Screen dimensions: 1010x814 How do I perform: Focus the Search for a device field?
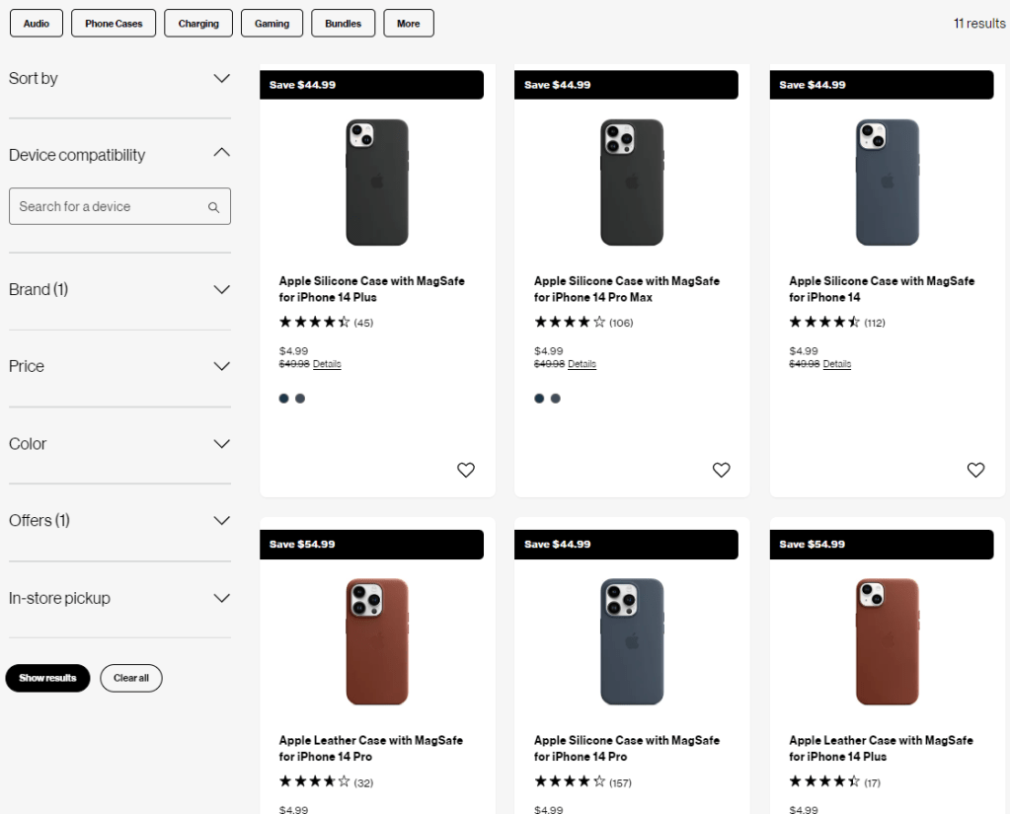(x=109, y=207)
